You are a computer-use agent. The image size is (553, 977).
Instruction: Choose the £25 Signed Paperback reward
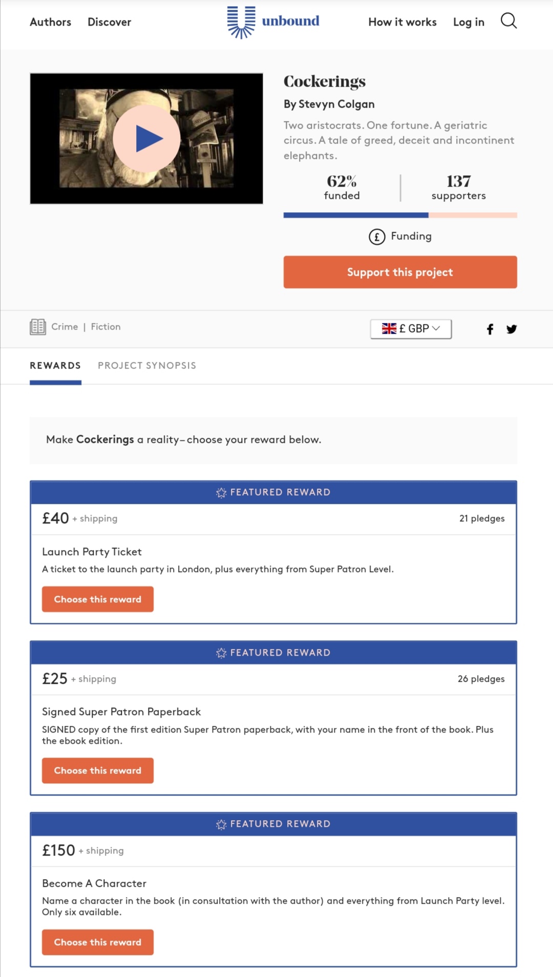[x=98, y=770]
